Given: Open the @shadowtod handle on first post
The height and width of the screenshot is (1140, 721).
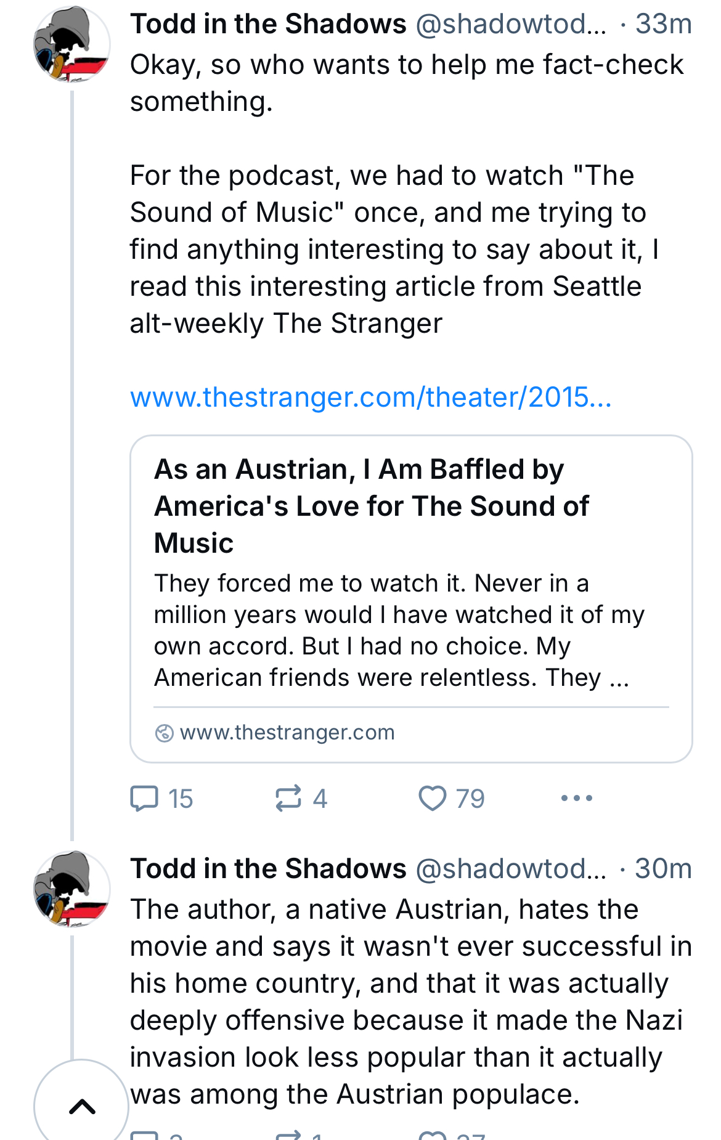Looking at the screenshot, I should (511, 24).
